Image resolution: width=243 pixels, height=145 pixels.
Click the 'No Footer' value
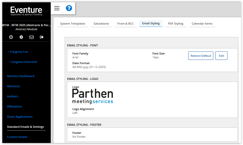click(79, 137)
